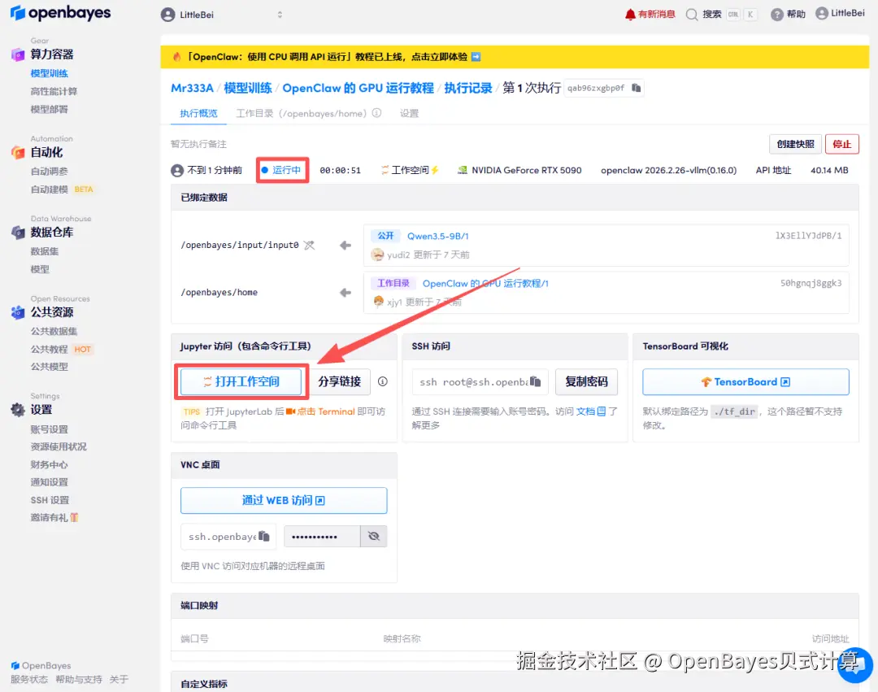878x692 pixels.
Task: Click the red 停止 button
Action: pyautogui.click(x=841, y=144)
